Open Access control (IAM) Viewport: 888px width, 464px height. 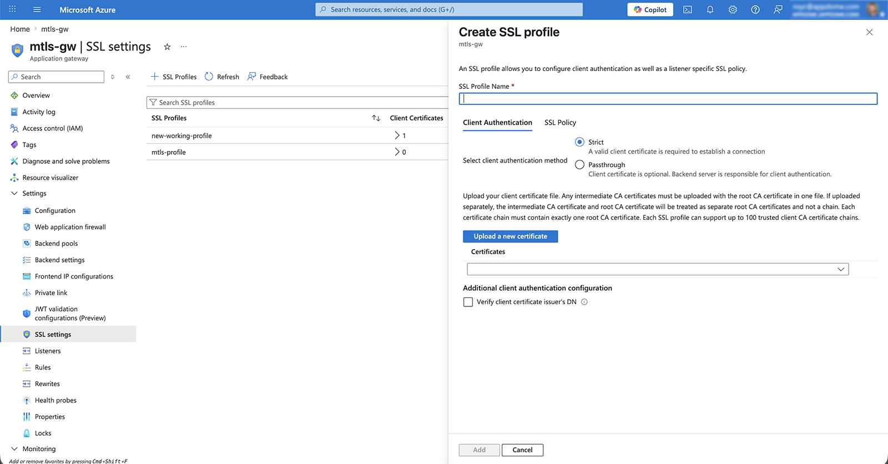pyautogui.click(x=53, y=128)
